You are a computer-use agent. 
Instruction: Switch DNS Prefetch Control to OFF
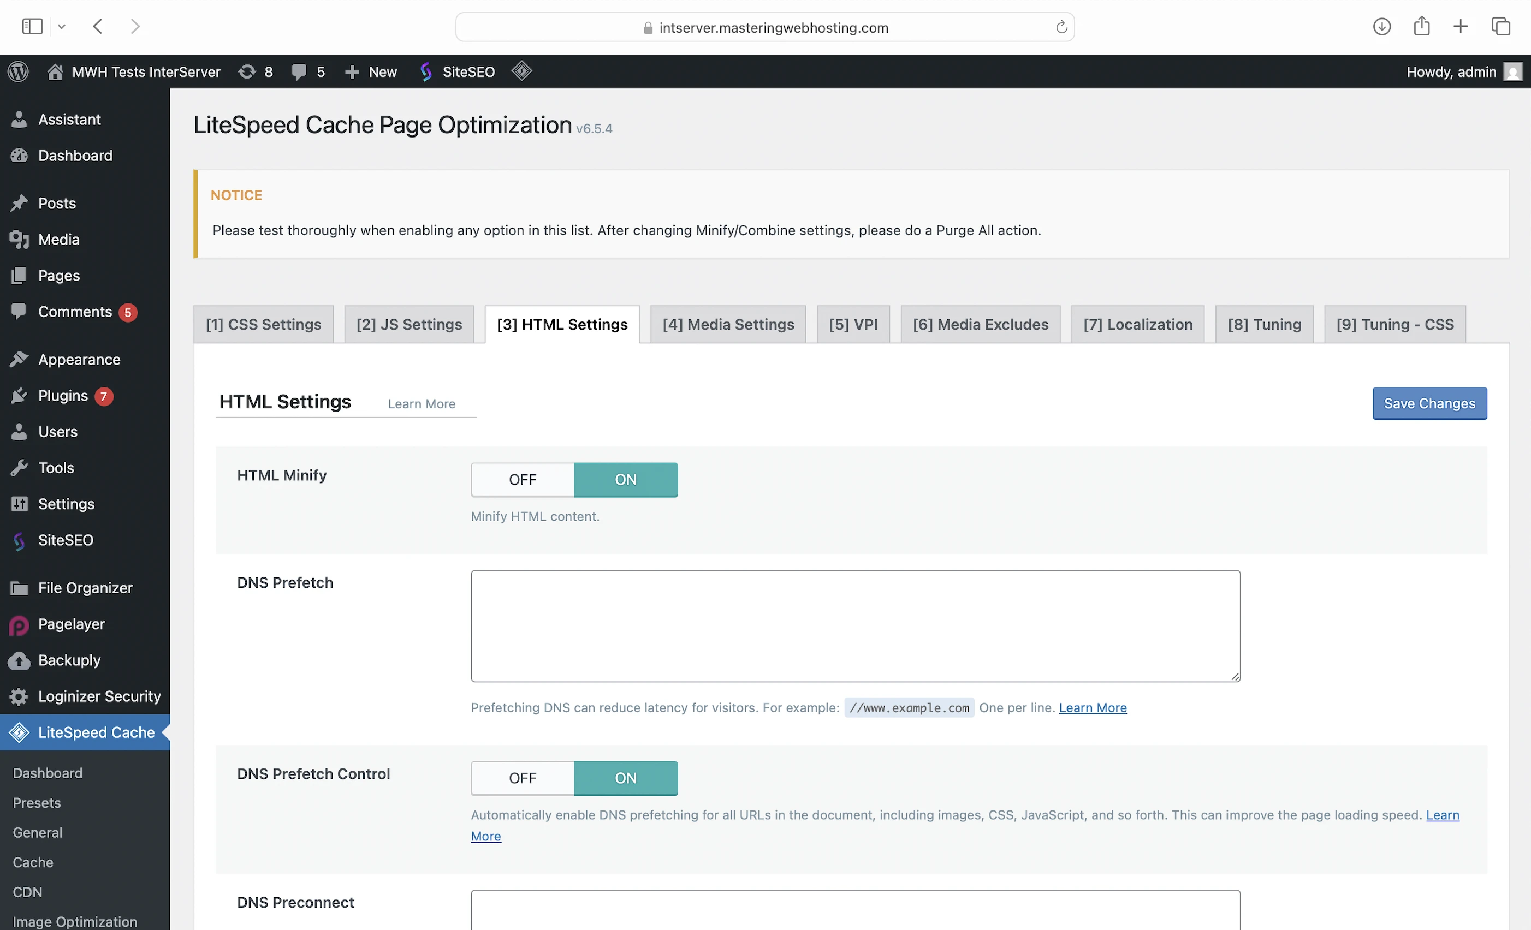pos(522,778)
